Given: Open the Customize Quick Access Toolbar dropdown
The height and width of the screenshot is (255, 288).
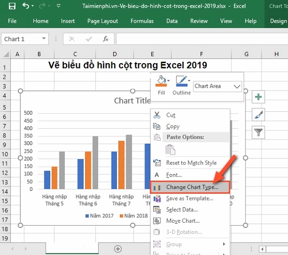Looking at the screenshot, I should 58,6.
